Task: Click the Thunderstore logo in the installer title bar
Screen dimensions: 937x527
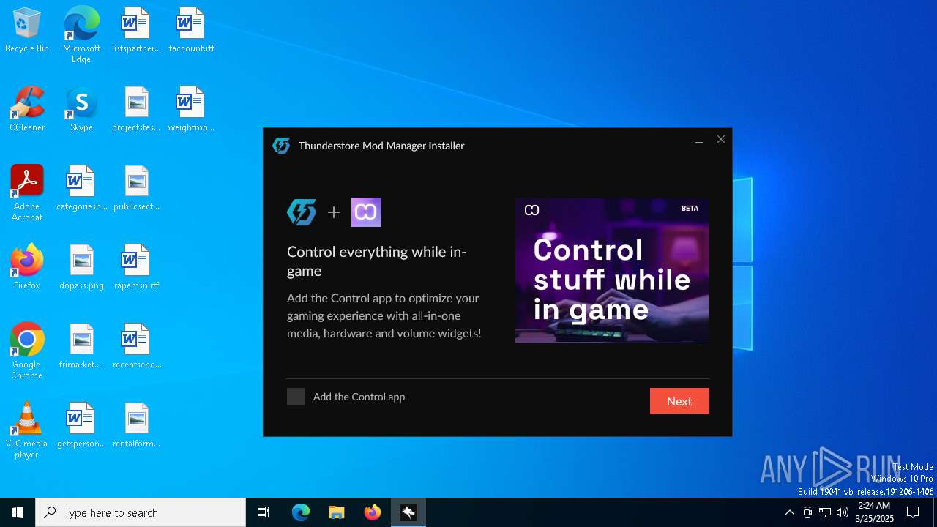Action: pos(281,146)
